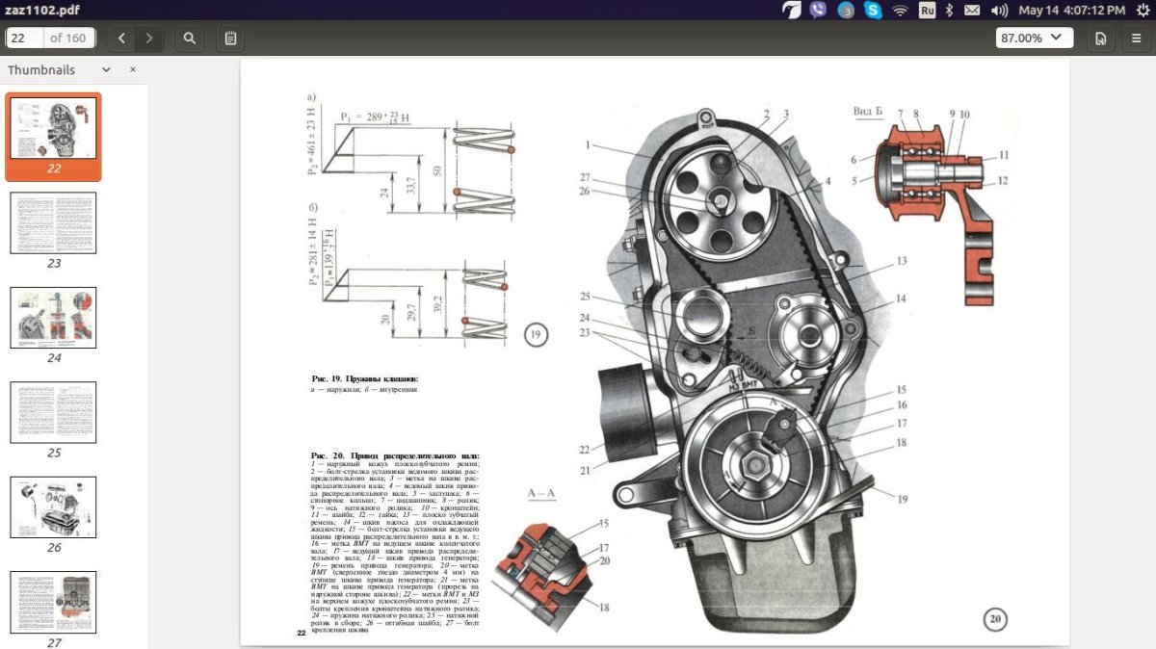Expand the Thumbnails sidebar selector
This screenshot has height=649, width=1156.
[x=106, y=70]
